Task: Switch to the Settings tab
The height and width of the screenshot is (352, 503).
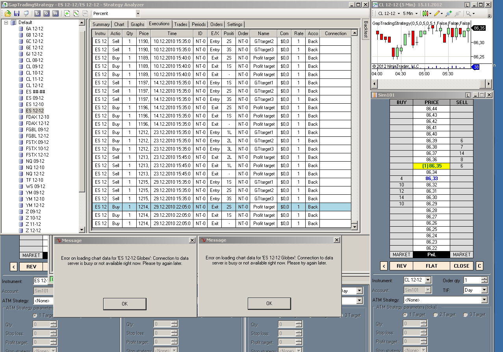Action: (x=235, y=24)
